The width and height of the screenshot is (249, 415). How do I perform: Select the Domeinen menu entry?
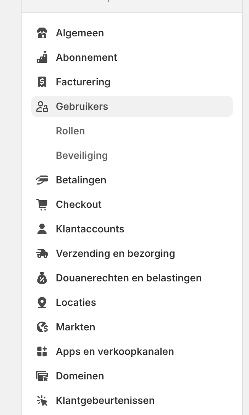80,376
